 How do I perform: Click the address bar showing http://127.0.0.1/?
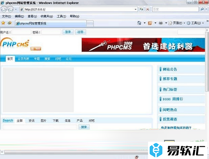tap(79, 9)
